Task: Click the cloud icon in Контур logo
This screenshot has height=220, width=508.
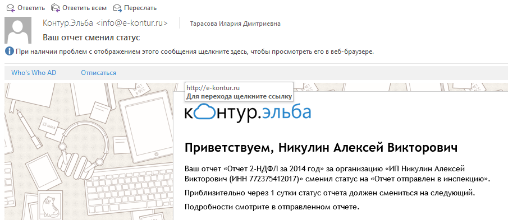Action: click(x=204, y=112)
